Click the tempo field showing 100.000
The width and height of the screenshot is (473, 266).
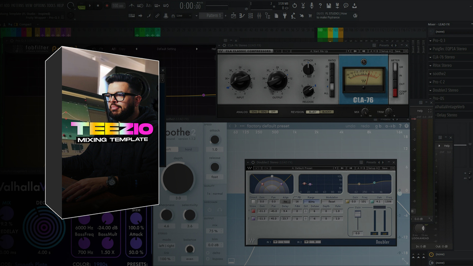point(118,6)
